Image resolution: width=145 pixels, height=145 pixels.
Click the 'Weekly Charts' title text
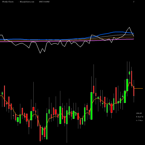[8, 2]
